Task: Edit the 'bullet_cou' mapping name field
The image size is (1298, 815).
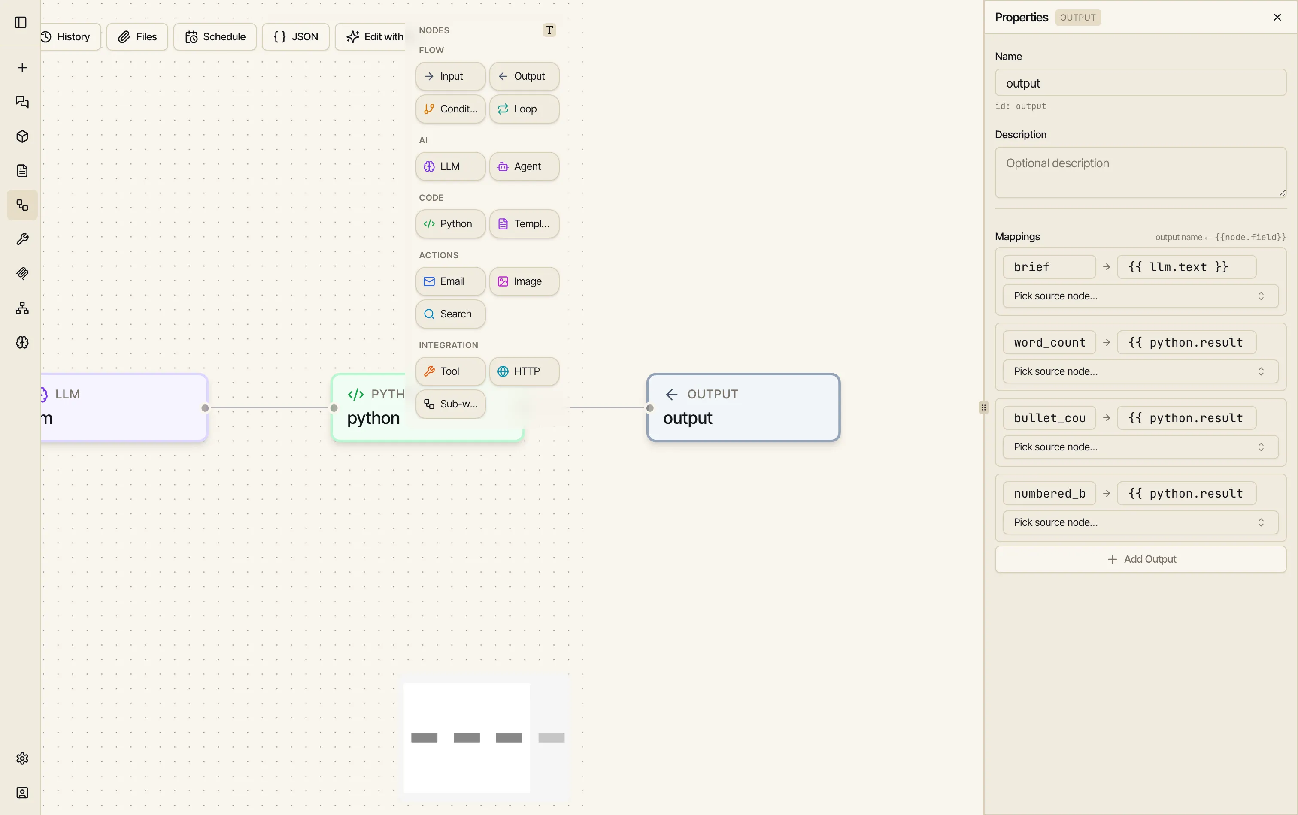Action: pyautogui.click(x=1049, y=418)
